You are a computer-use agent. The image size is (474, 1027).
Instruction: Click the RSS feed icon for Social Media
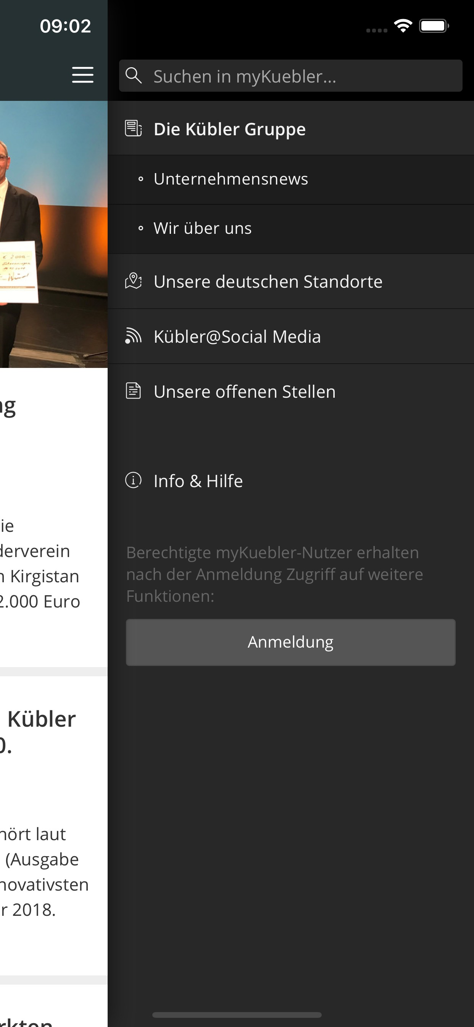click(134, 336)
